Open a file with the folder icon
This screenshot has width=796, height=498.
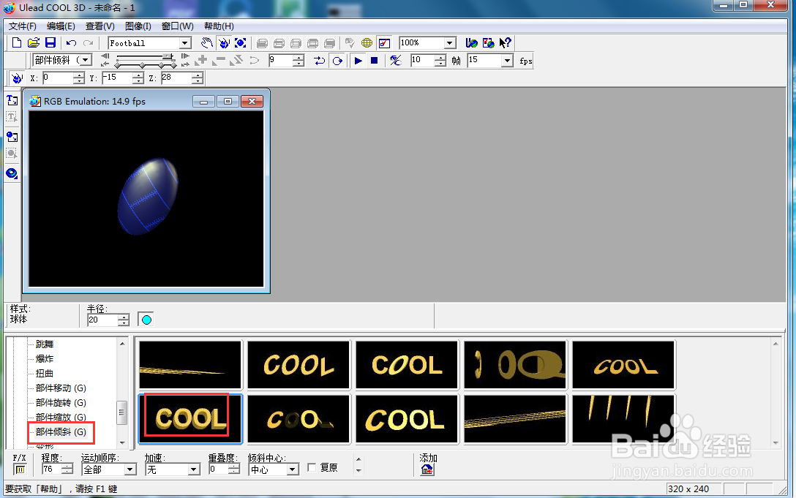[34, 43]
